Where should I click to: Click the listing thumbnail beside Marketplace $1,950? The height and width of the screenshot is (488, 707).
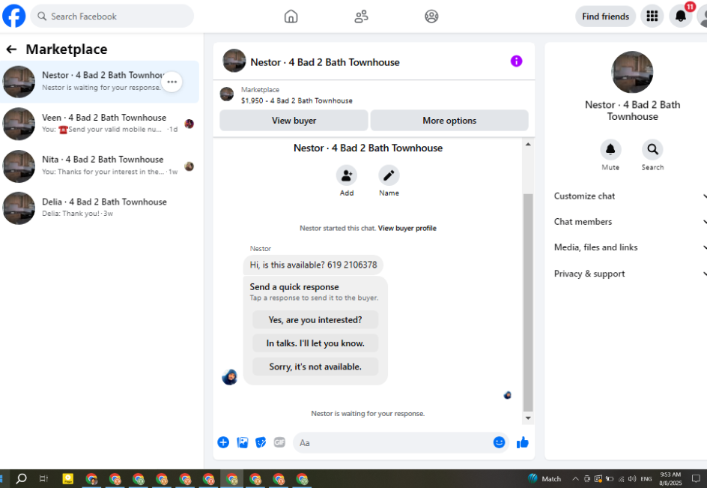pyautogui.click(x=227, y=94)
